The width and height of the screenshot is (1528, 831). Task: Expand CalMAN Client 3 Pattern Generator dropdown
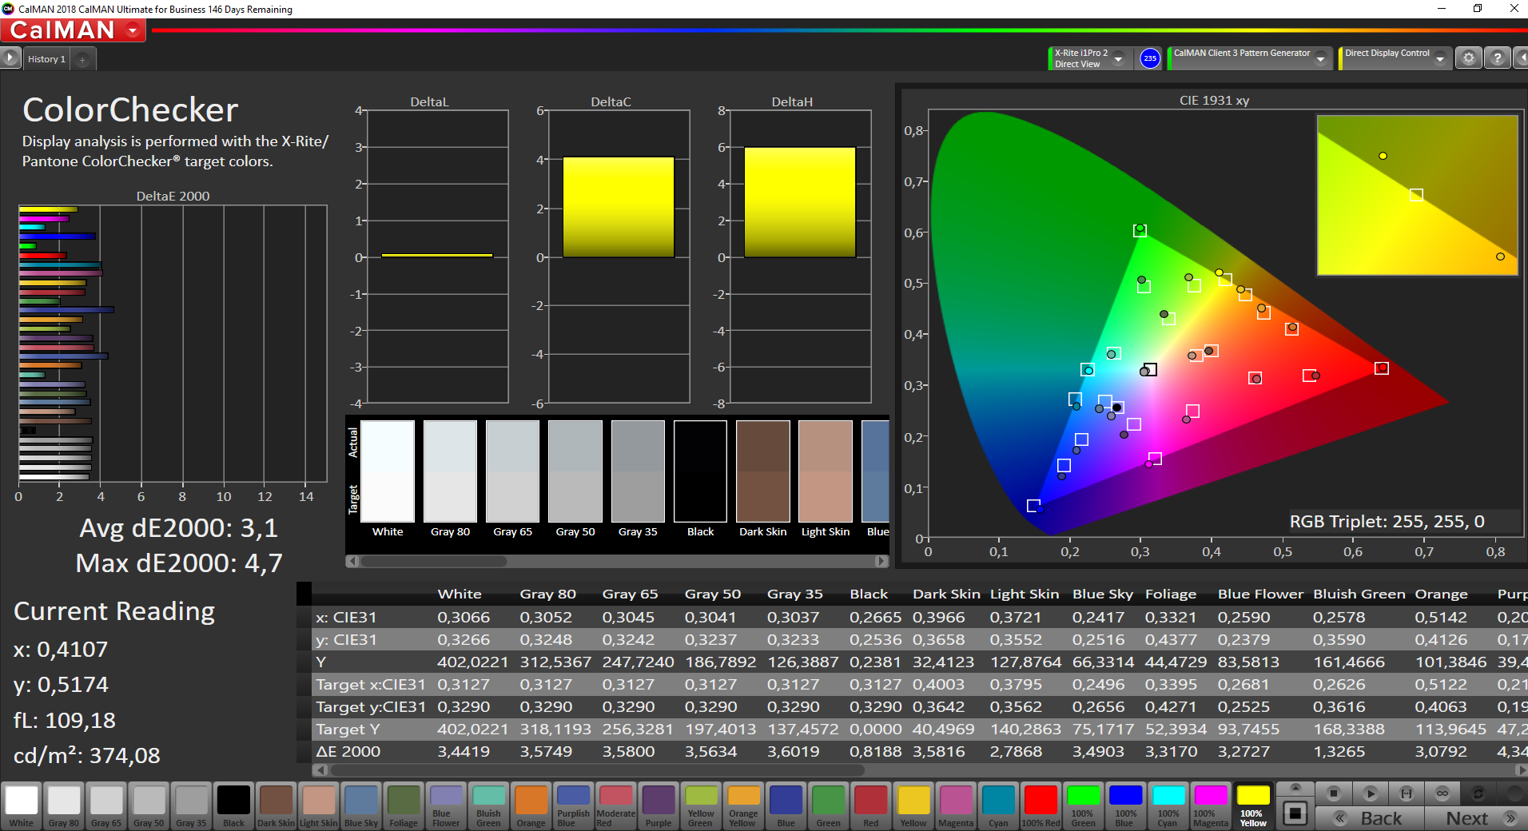[x=1321, y=58]
